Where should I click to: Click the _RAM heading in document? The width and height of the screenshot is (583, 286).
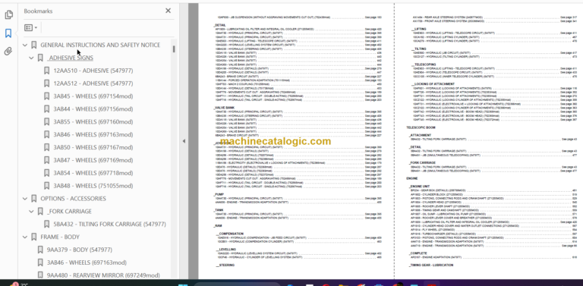pyautogui.click(x=218, y=226)
